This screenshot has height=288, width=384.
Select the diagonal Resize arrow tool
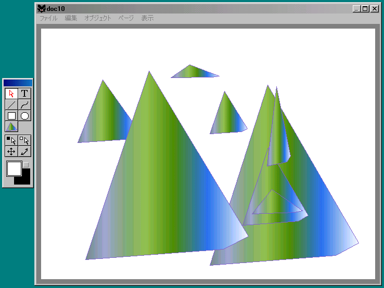24,151
